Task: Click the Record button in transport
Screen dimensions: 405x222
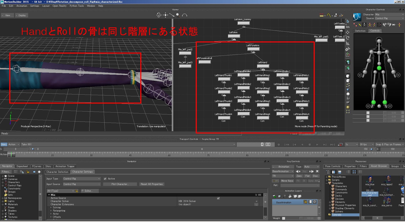Action: 279,145
